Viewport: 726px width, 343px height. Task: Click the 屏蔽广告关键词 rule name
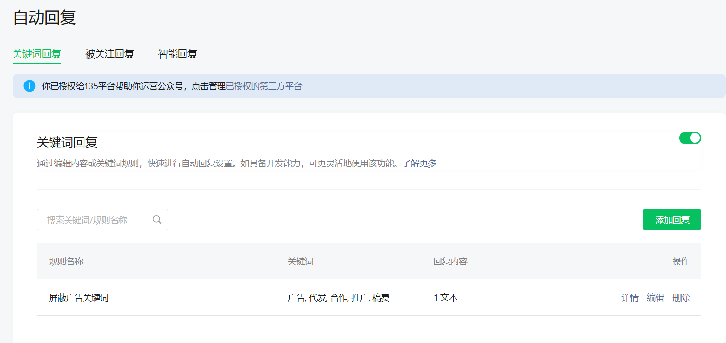[79, 298]
